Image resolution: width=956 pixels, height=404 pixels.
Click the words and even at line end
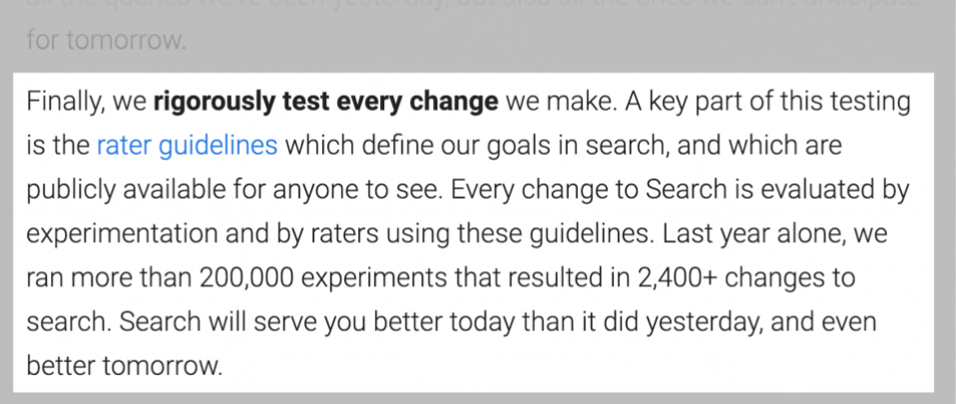tap(823, 322)
